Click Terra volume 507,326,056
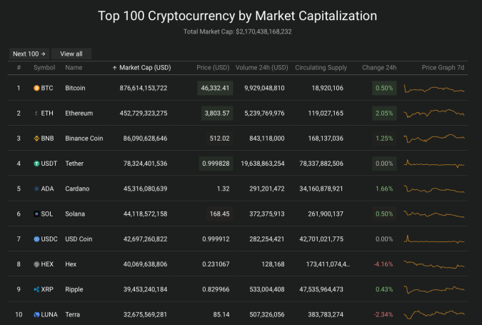This screenshot has width=482, height=325. [267, 315]
